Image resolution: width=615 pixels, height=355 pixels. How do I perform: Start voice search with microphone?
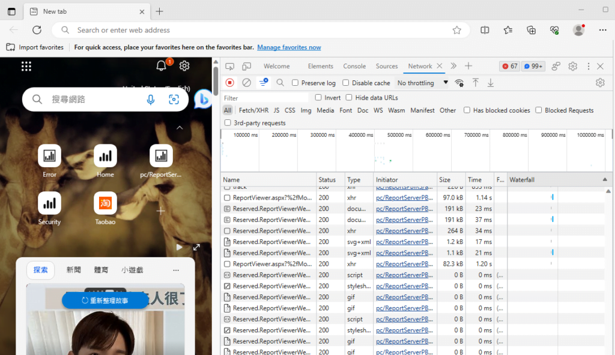point(151,100)
